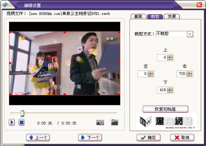Stop the video preview
The width and height of the screenshot is (206, 146).
(x=21, y=122)
